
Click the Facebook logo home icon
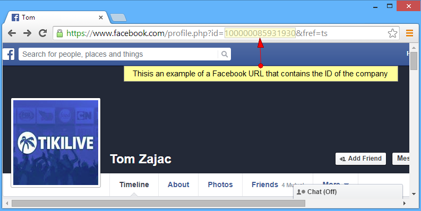click(x=8, y=54)
